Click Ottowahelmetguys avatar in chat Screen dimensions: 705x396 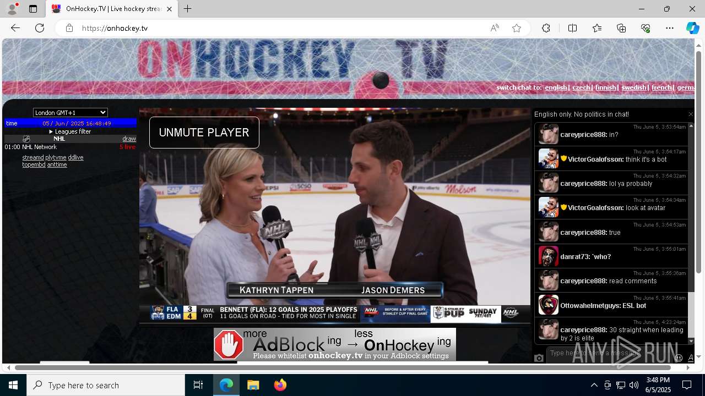click(x=548, y=305)
